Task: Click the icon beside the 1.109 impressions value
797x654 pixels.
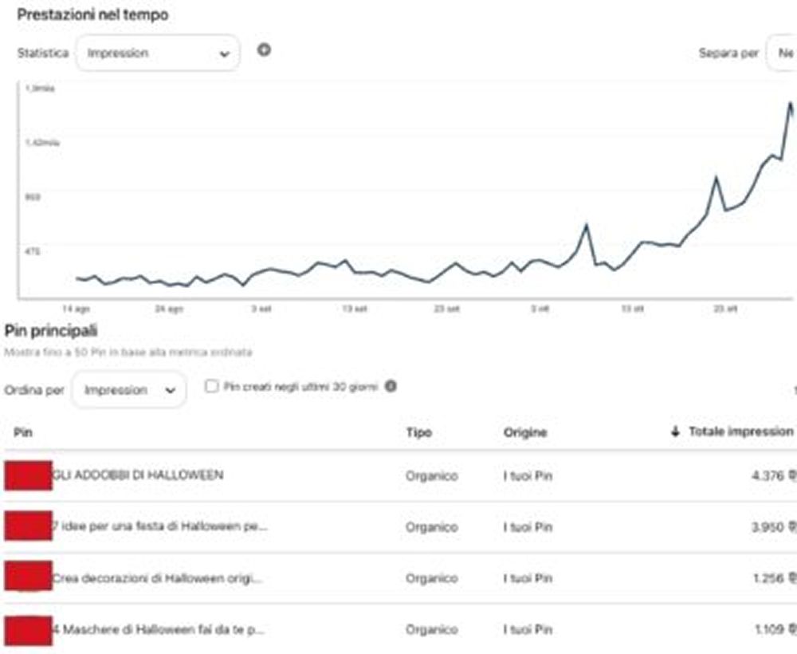Action: click(792, 629)
